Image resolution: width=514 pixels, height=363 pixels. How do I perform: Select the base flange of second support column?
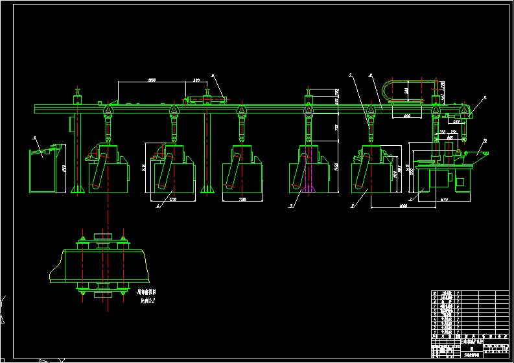(207, 189)
